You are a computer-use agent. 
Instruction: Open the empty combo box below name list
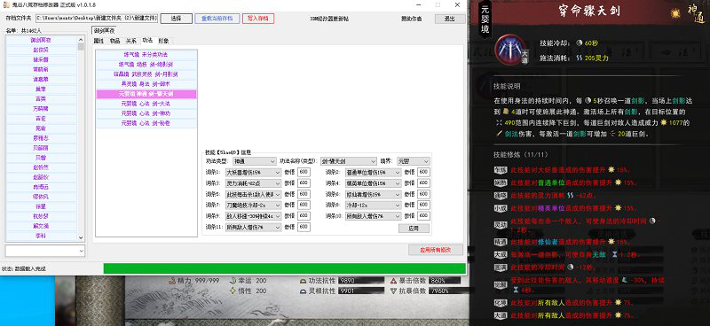coord(45,251)
